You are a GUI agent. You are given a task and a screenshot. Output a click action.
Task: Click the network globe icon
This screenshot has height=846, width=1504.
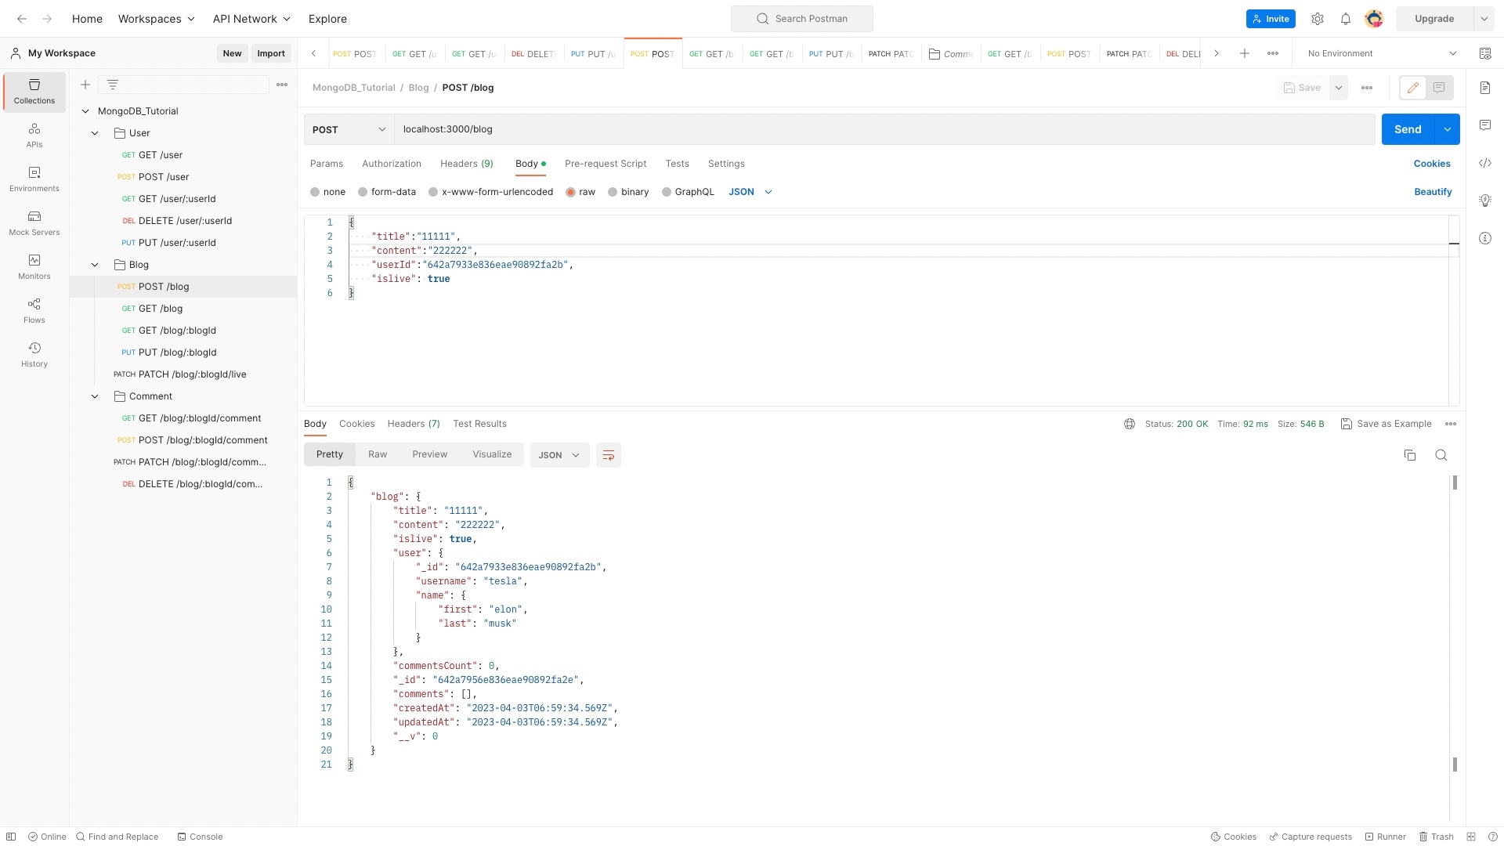tap(1130, 424)
